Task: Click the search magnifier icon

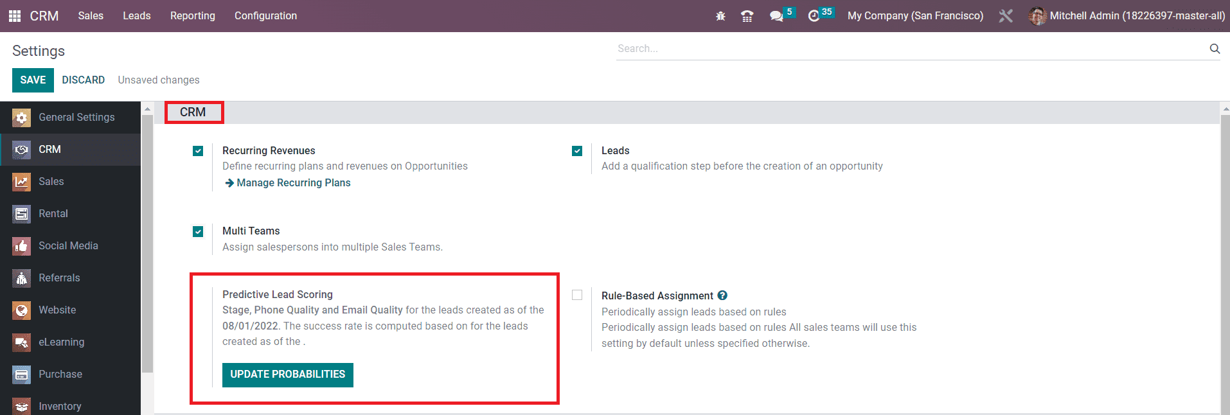Action: pyautogui.click(x=1214, y=49)
